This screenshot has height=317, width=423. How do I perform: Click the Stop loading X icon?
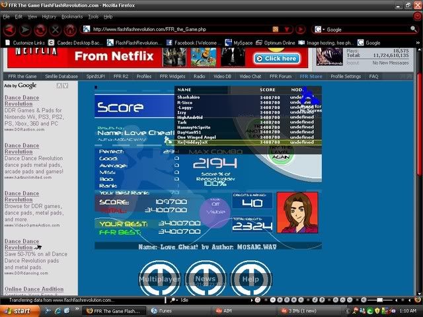pyautogui.click(x=56, y=29)
